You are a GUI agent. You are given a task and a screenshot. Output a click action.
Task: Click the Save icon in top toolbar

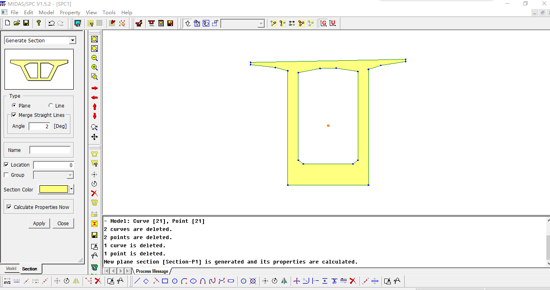26,23
